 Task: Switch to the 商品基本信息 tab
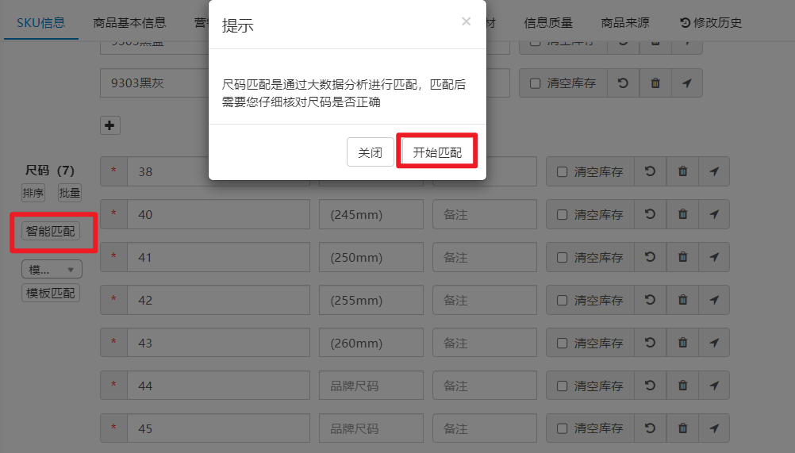[129, 23]
